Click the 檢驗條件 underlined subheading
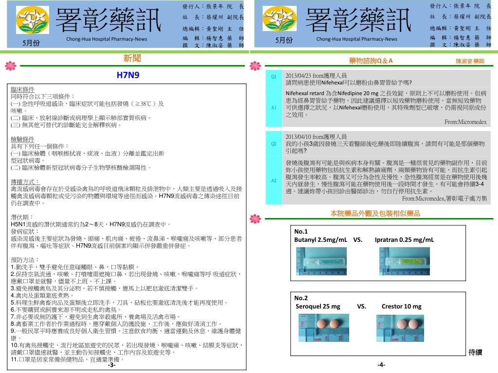This screenshot has width=498, height=373. click(22, 139)
